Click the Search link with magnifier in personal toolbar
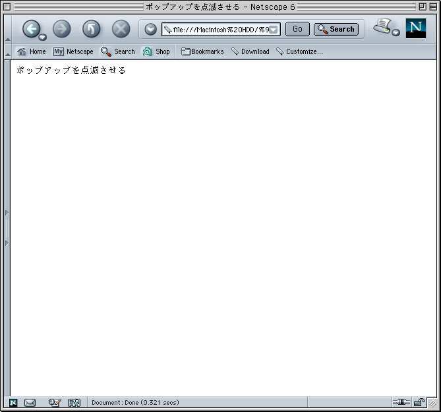Image resolution: width=441 pixels, height=412 pixels. click(118, 51)
